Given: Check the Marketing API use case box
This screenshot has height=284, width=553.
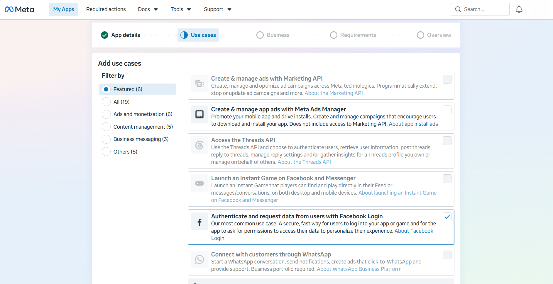Looking at the screenshot, I should (447, 79).
